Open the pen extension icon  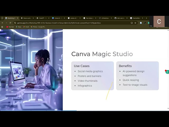tap(145, 23)
